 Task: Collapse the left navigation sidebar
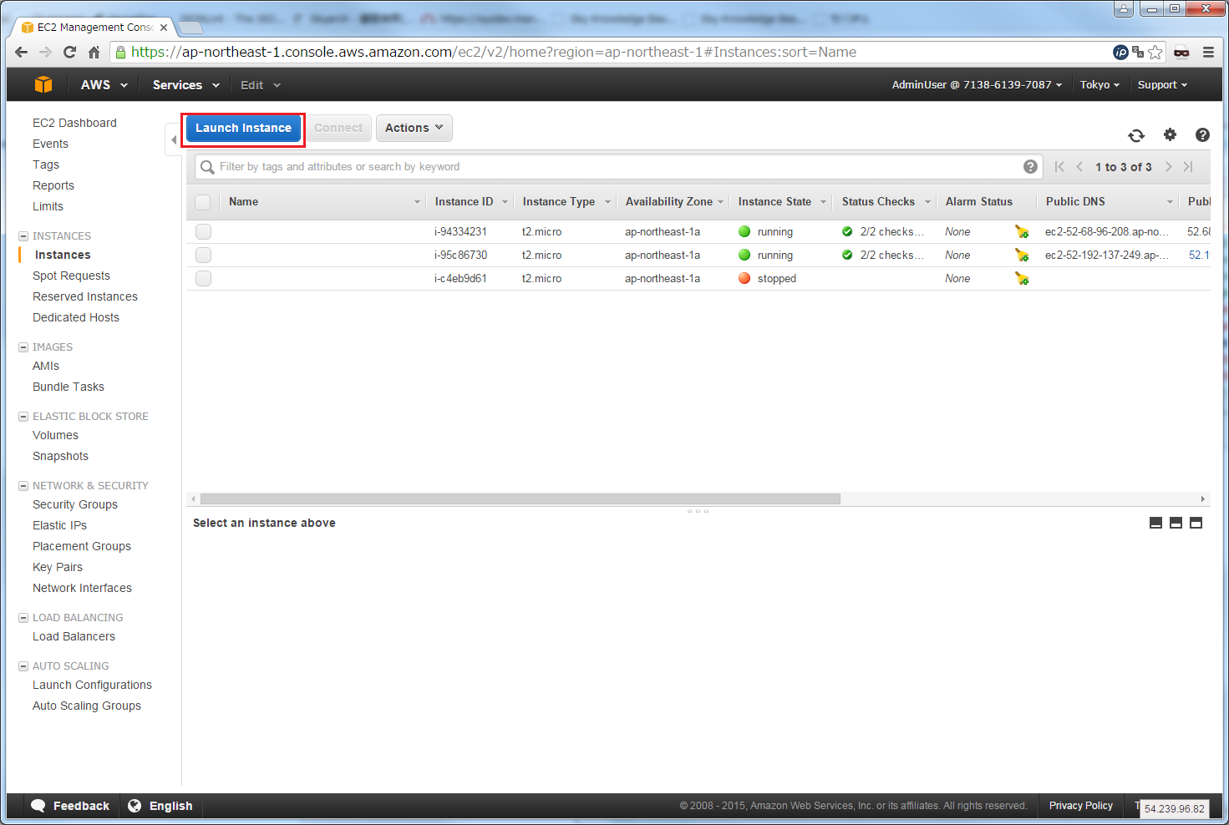(173, 139)
